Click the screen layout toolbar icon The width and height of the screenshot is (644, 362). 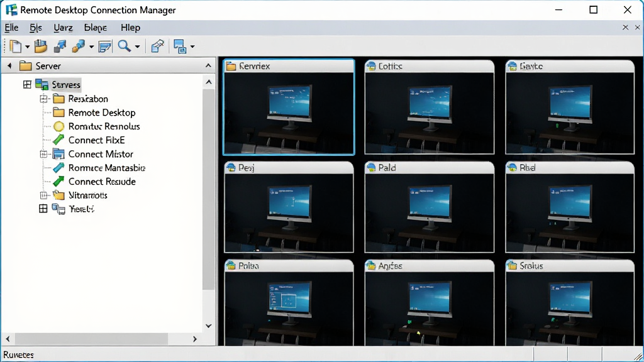click(180, 47)
